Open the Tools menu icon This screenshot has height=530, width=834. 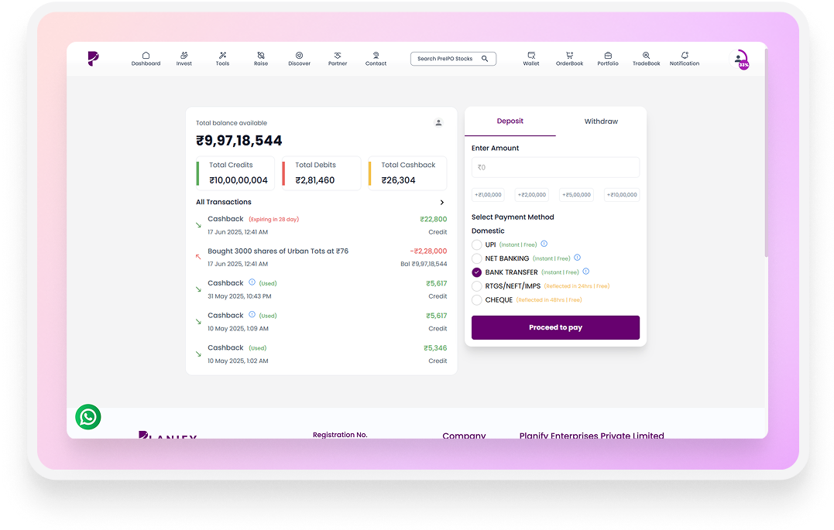[x=222, y=55]
